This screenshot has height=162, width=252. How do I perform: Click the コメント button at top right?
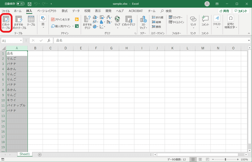pyautogui.click(x=241, y=11)
